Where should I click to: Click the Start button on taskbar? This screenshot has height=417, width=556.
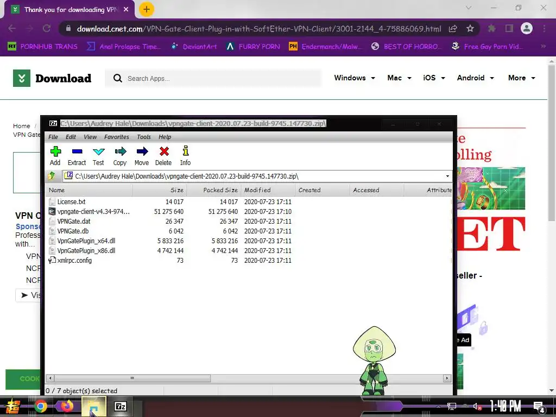(13, 407)
